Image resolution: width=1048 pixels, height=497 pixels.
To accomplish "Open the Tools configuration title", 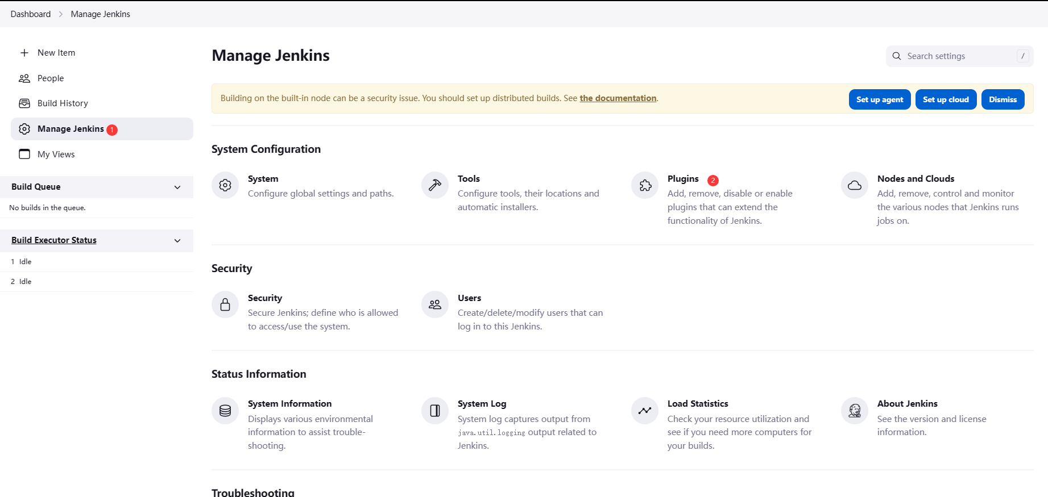I will [x=469, y=179].
